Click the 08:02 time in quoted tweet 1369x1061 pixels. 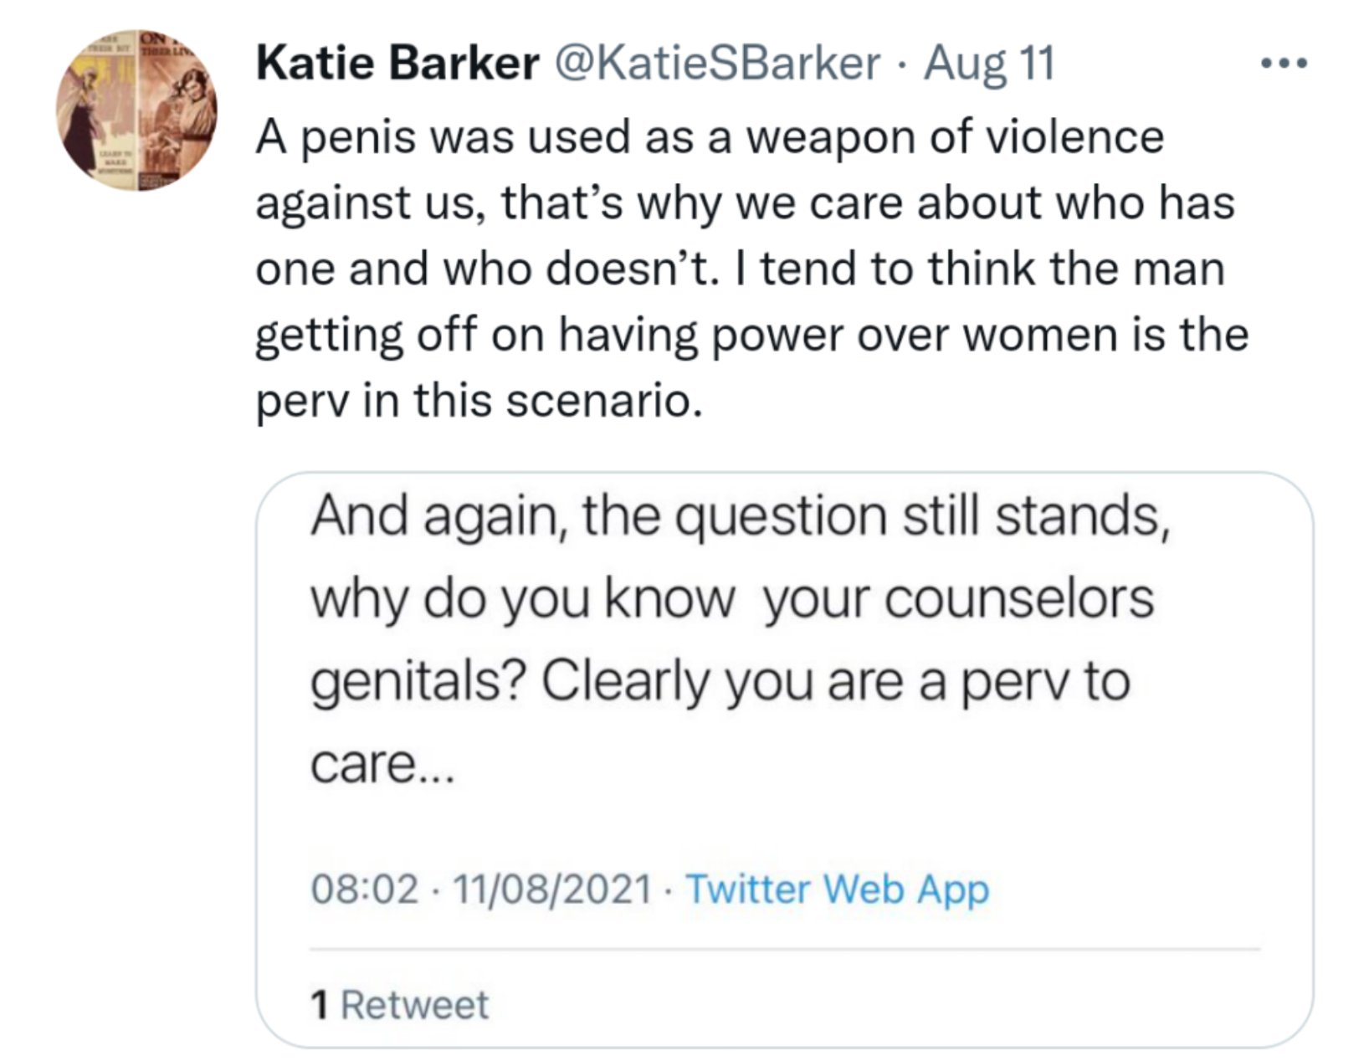364,888
